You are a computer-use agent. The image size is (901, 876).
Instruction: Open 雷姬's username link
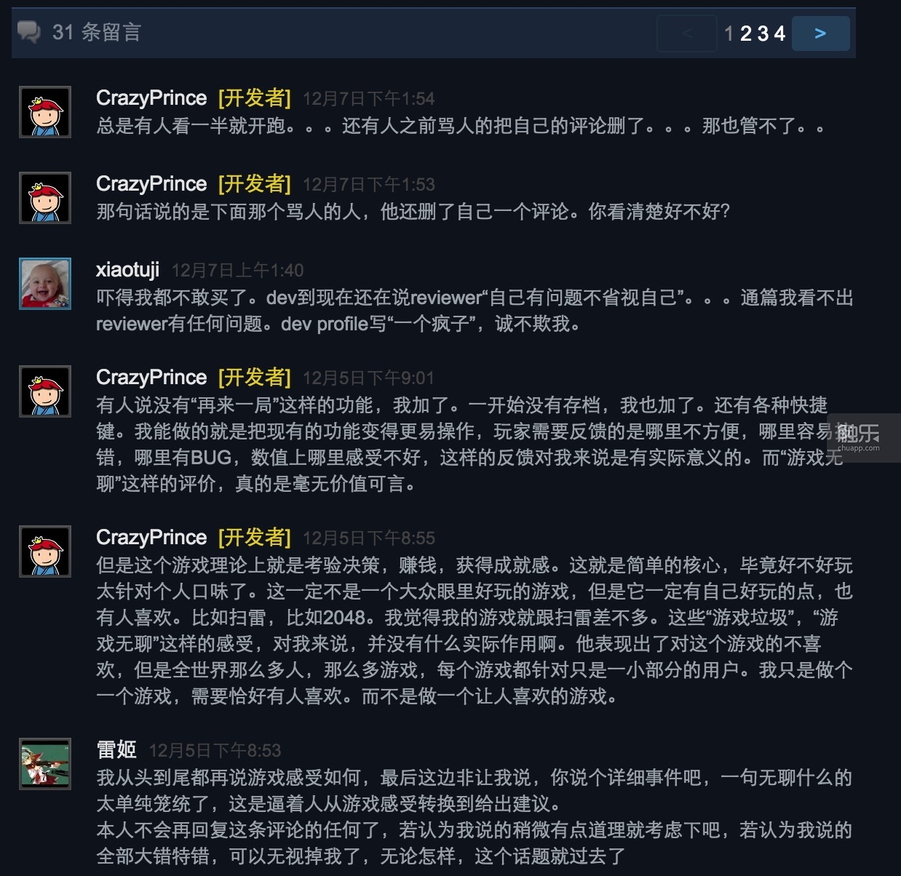point(116,750)
